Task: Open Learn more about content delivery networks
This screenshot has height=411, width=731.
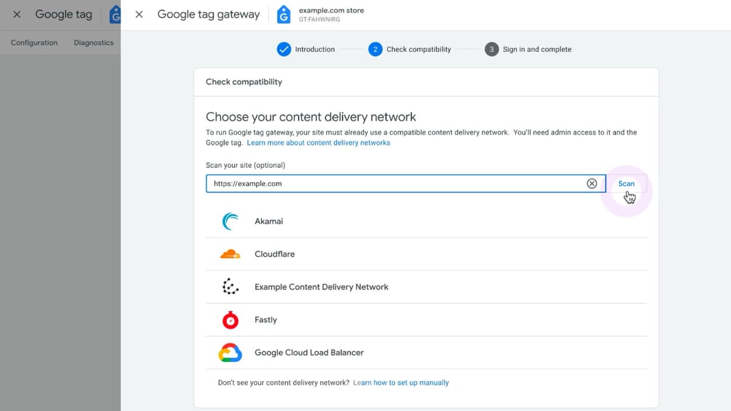Action: (319, 142)
